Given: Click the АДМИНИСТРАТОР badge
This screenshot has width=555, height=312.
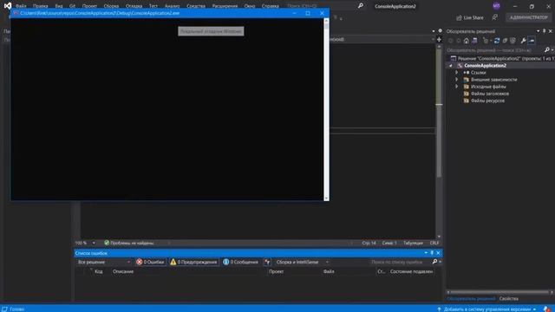Looking at the screenshot, I should (x=528, y=17).
